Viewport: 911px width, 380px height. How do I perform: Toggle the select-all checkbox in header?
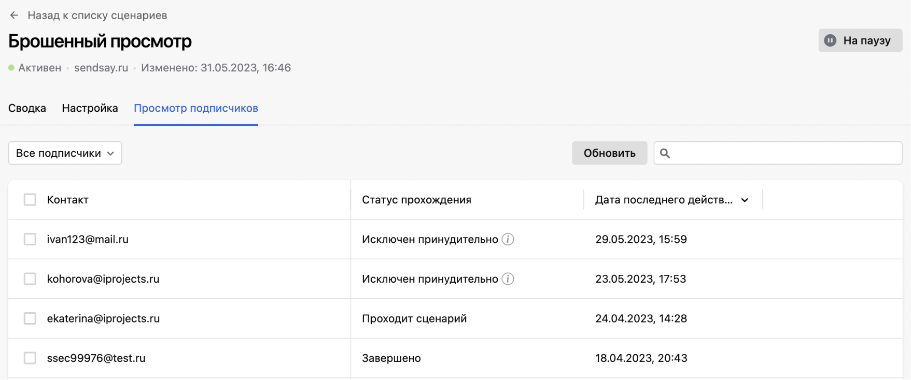30,200
